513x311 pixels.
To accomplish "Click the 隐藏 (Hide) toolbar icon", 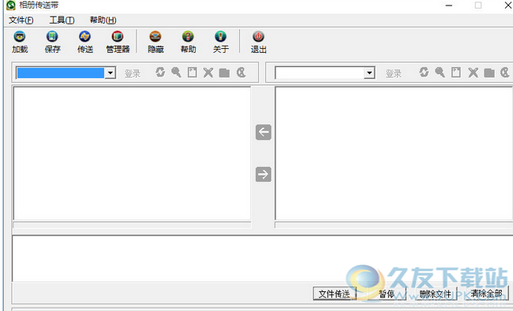I will (x=155, y=42).
